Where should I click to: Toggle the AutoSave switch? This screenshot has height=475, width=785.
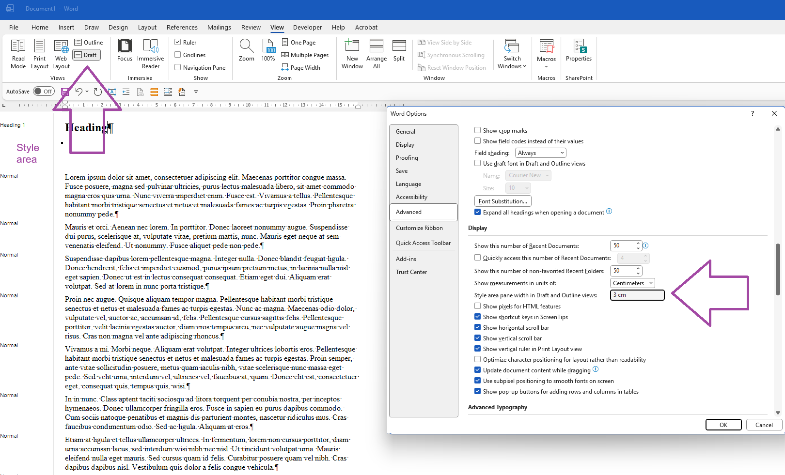point(44,92)
